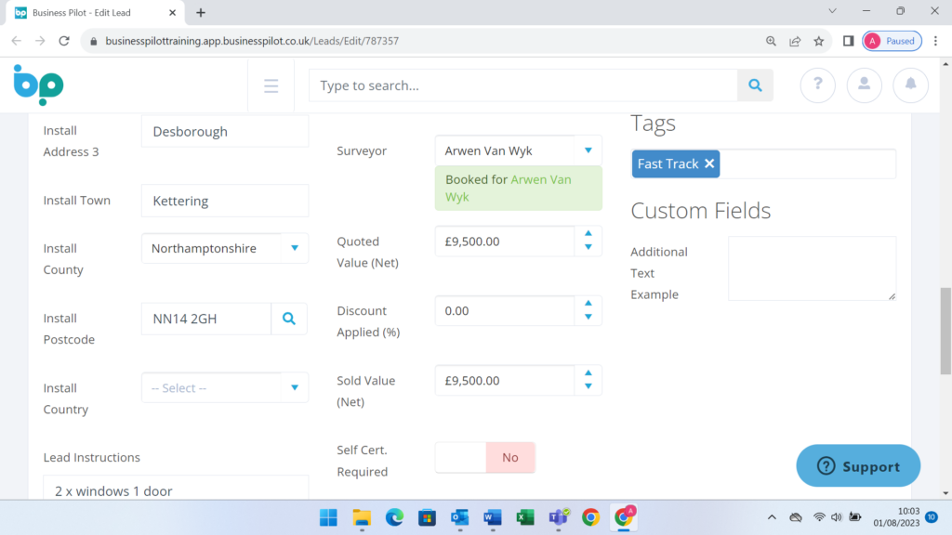The image size is (952, 535).
Task: Select the Business Pilot Edit Lead tab
Action: pos(93,13)
